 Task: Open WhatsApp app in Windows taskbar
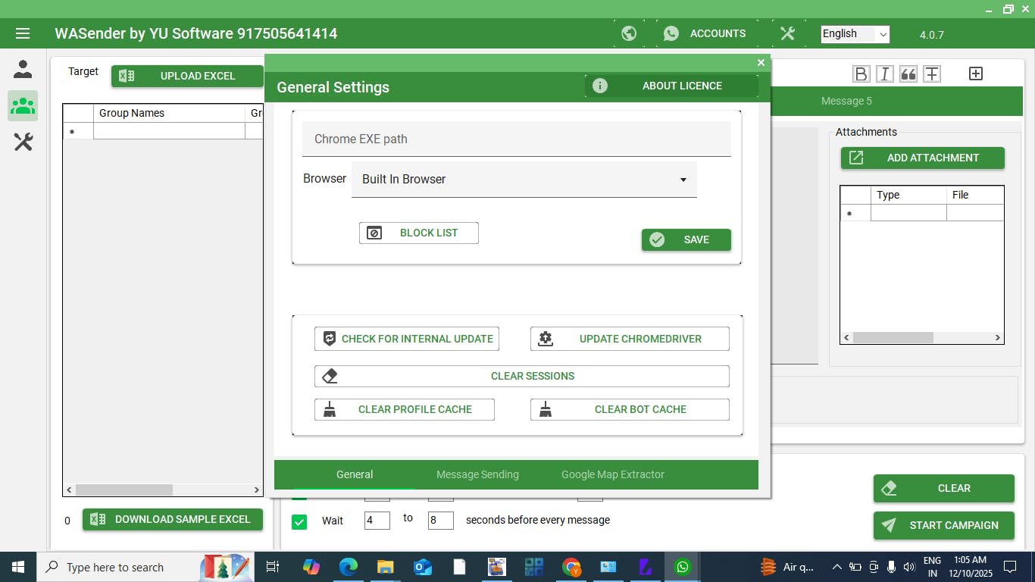click(683, 567)
